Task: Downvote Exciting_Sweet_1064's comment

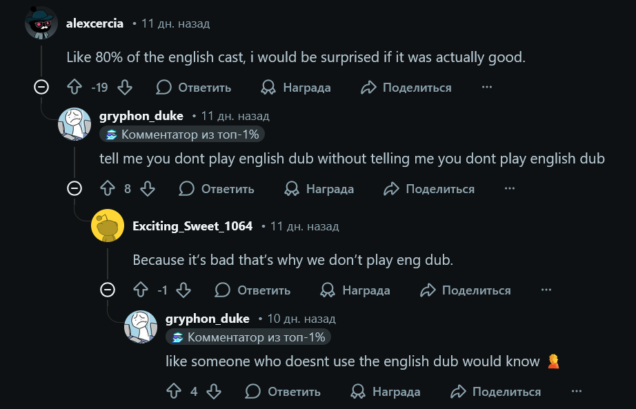Action: pos(183,290)
